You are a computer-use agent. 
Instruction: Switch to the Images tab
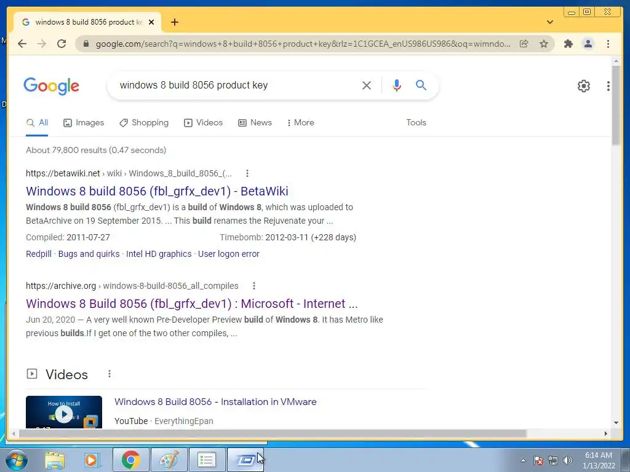84,123
